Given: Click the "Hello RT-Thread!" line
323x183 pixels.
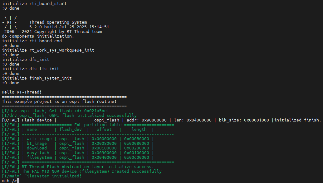Looking at the screenshot, I should [22, 92].
